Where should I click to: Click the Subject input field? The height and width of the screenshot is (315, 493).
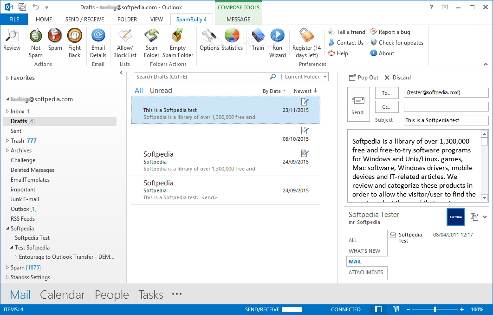[446, 120]
